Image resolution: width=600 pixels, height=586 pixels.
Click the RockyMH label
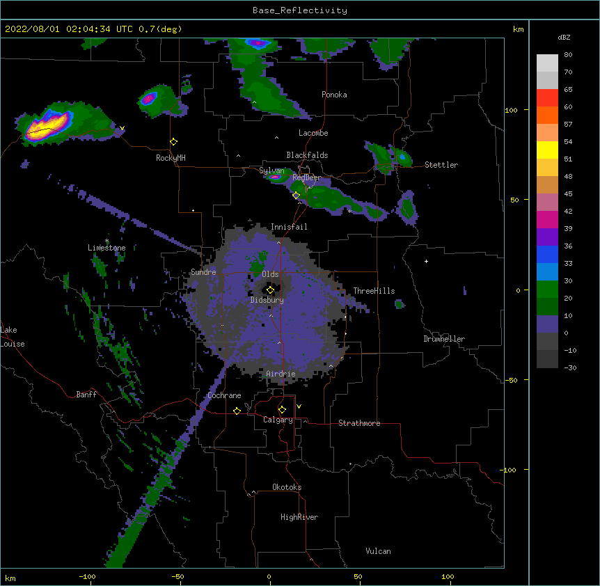pyautogui.click(x=171, y=158)
